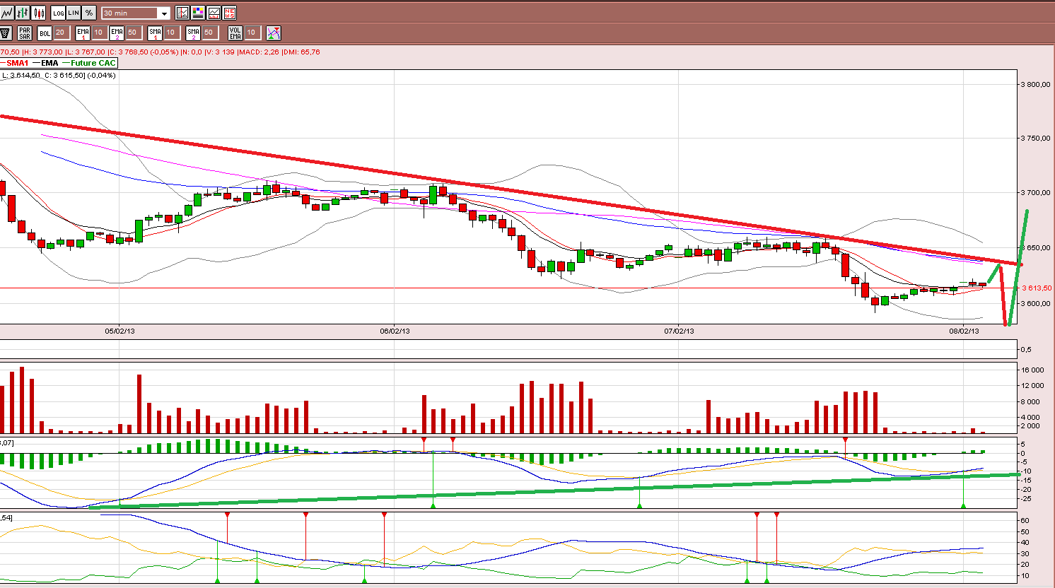The height and width of the screenshot is (588, 1055).
Task: Select LIN scale button
Action: click(x=74, y=13)
